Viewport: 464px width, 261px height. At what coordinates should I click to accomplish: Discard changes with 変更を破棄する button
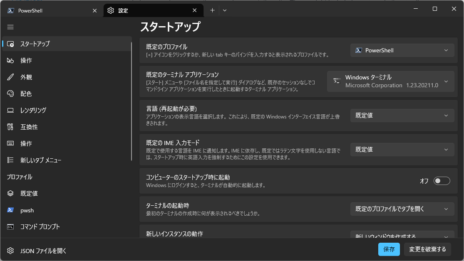point(428,249)
